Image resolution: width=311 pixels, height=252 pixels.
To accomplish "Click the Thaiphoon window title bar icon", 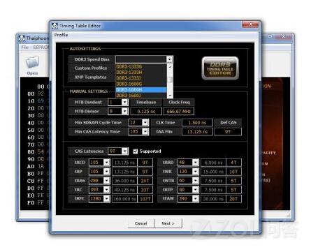I will pos(22,38).
